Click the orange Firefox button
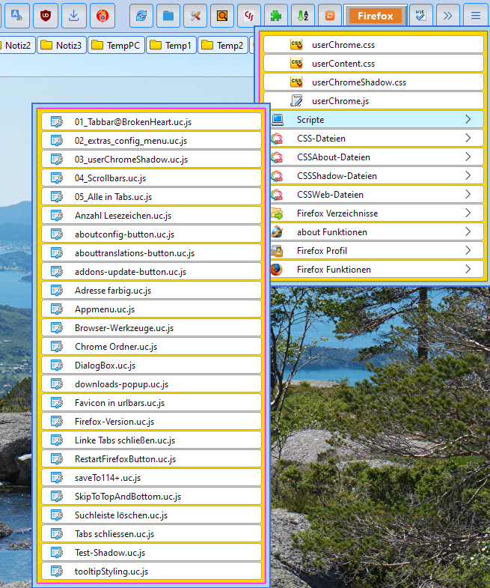The width and height of the screenshot is (490, 588). [x=376, y=16]
